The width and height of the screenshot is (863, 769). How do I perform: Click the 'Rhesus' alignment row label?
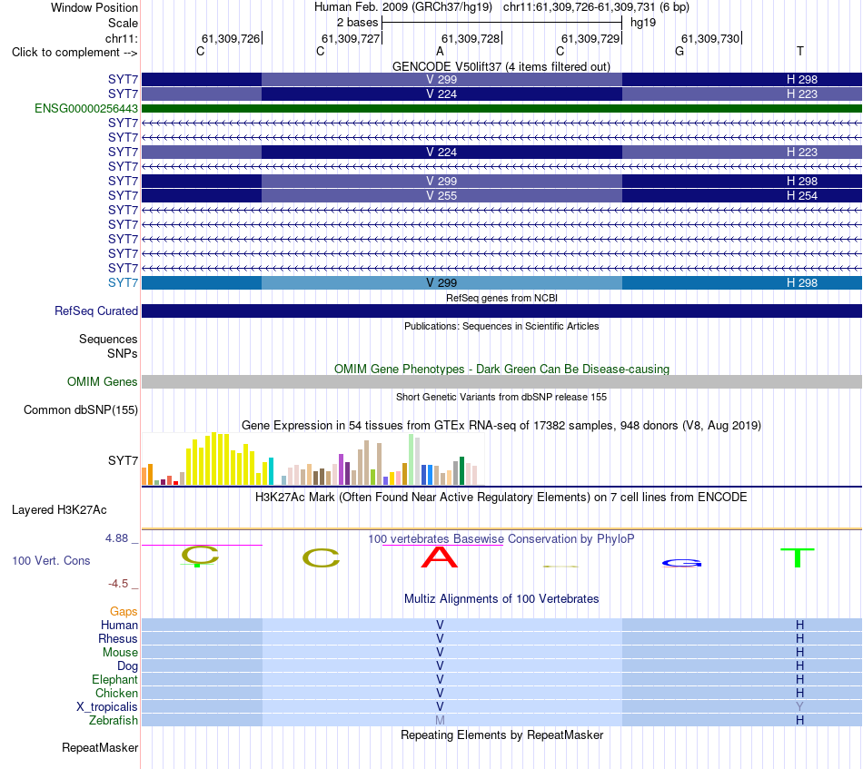point(118,638)
